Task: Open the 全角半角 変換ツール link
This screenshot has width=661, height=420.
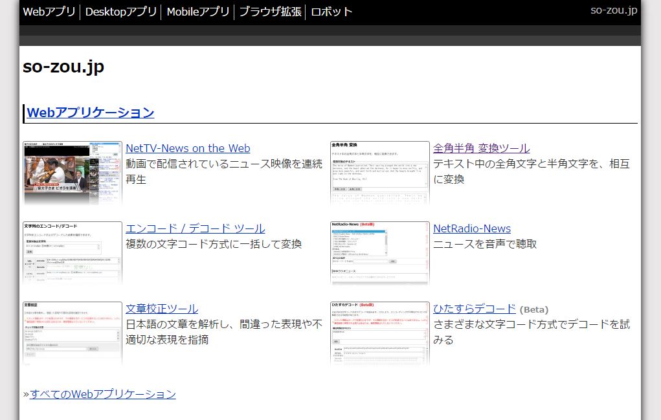Action: tap(481, 148)
